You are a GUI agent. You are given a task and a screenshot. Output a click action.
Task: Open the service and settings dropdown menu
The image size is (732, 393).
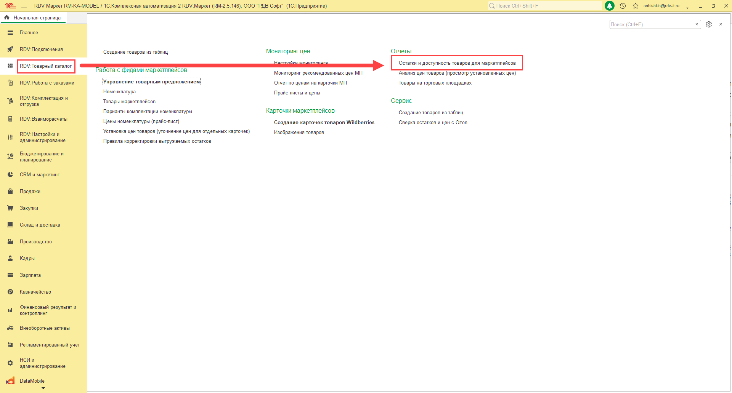click(687, 6)
